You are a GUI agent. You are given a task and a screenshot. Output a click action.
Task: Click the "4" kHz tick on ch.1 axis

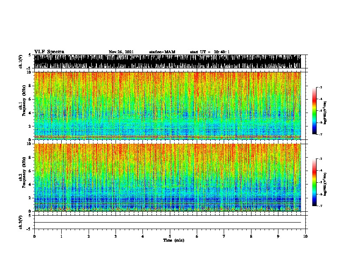pyautogui.click(x=31, y=113)
